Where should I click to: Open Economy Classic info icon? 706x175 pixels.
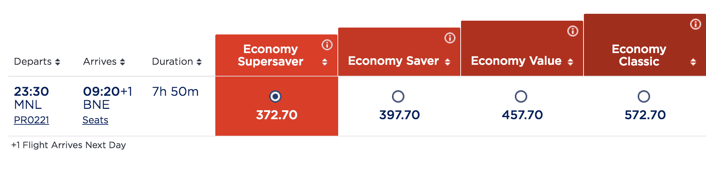pos(695,24)
